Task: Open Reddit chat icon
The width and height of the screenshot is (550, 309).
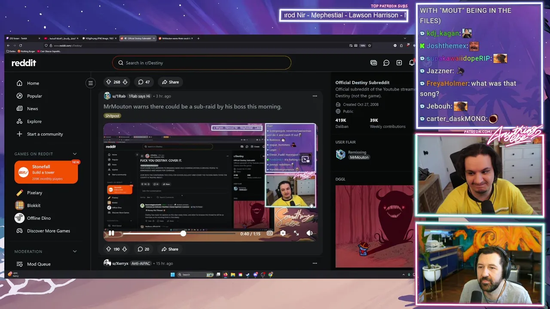Action: (386, 63)
